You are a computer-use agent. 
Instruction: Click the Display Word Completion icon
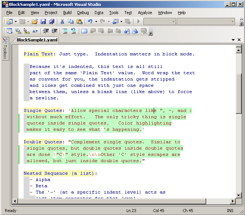point(35,31)
